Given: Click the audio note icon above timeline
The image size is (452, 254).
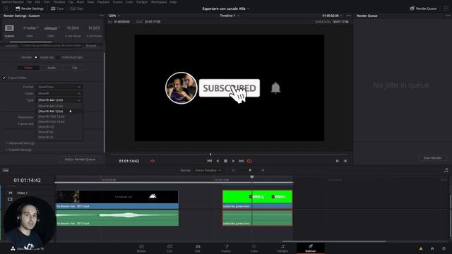Looking at the screenshot, I should coord(446,171).
